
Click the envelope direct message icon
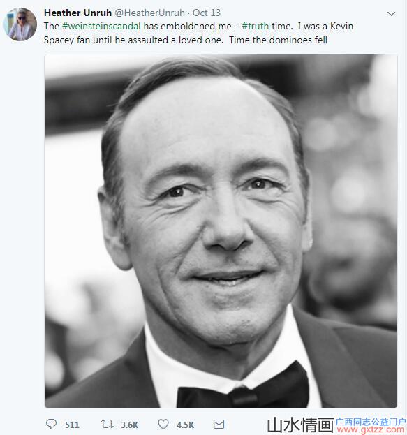[219, 424]
